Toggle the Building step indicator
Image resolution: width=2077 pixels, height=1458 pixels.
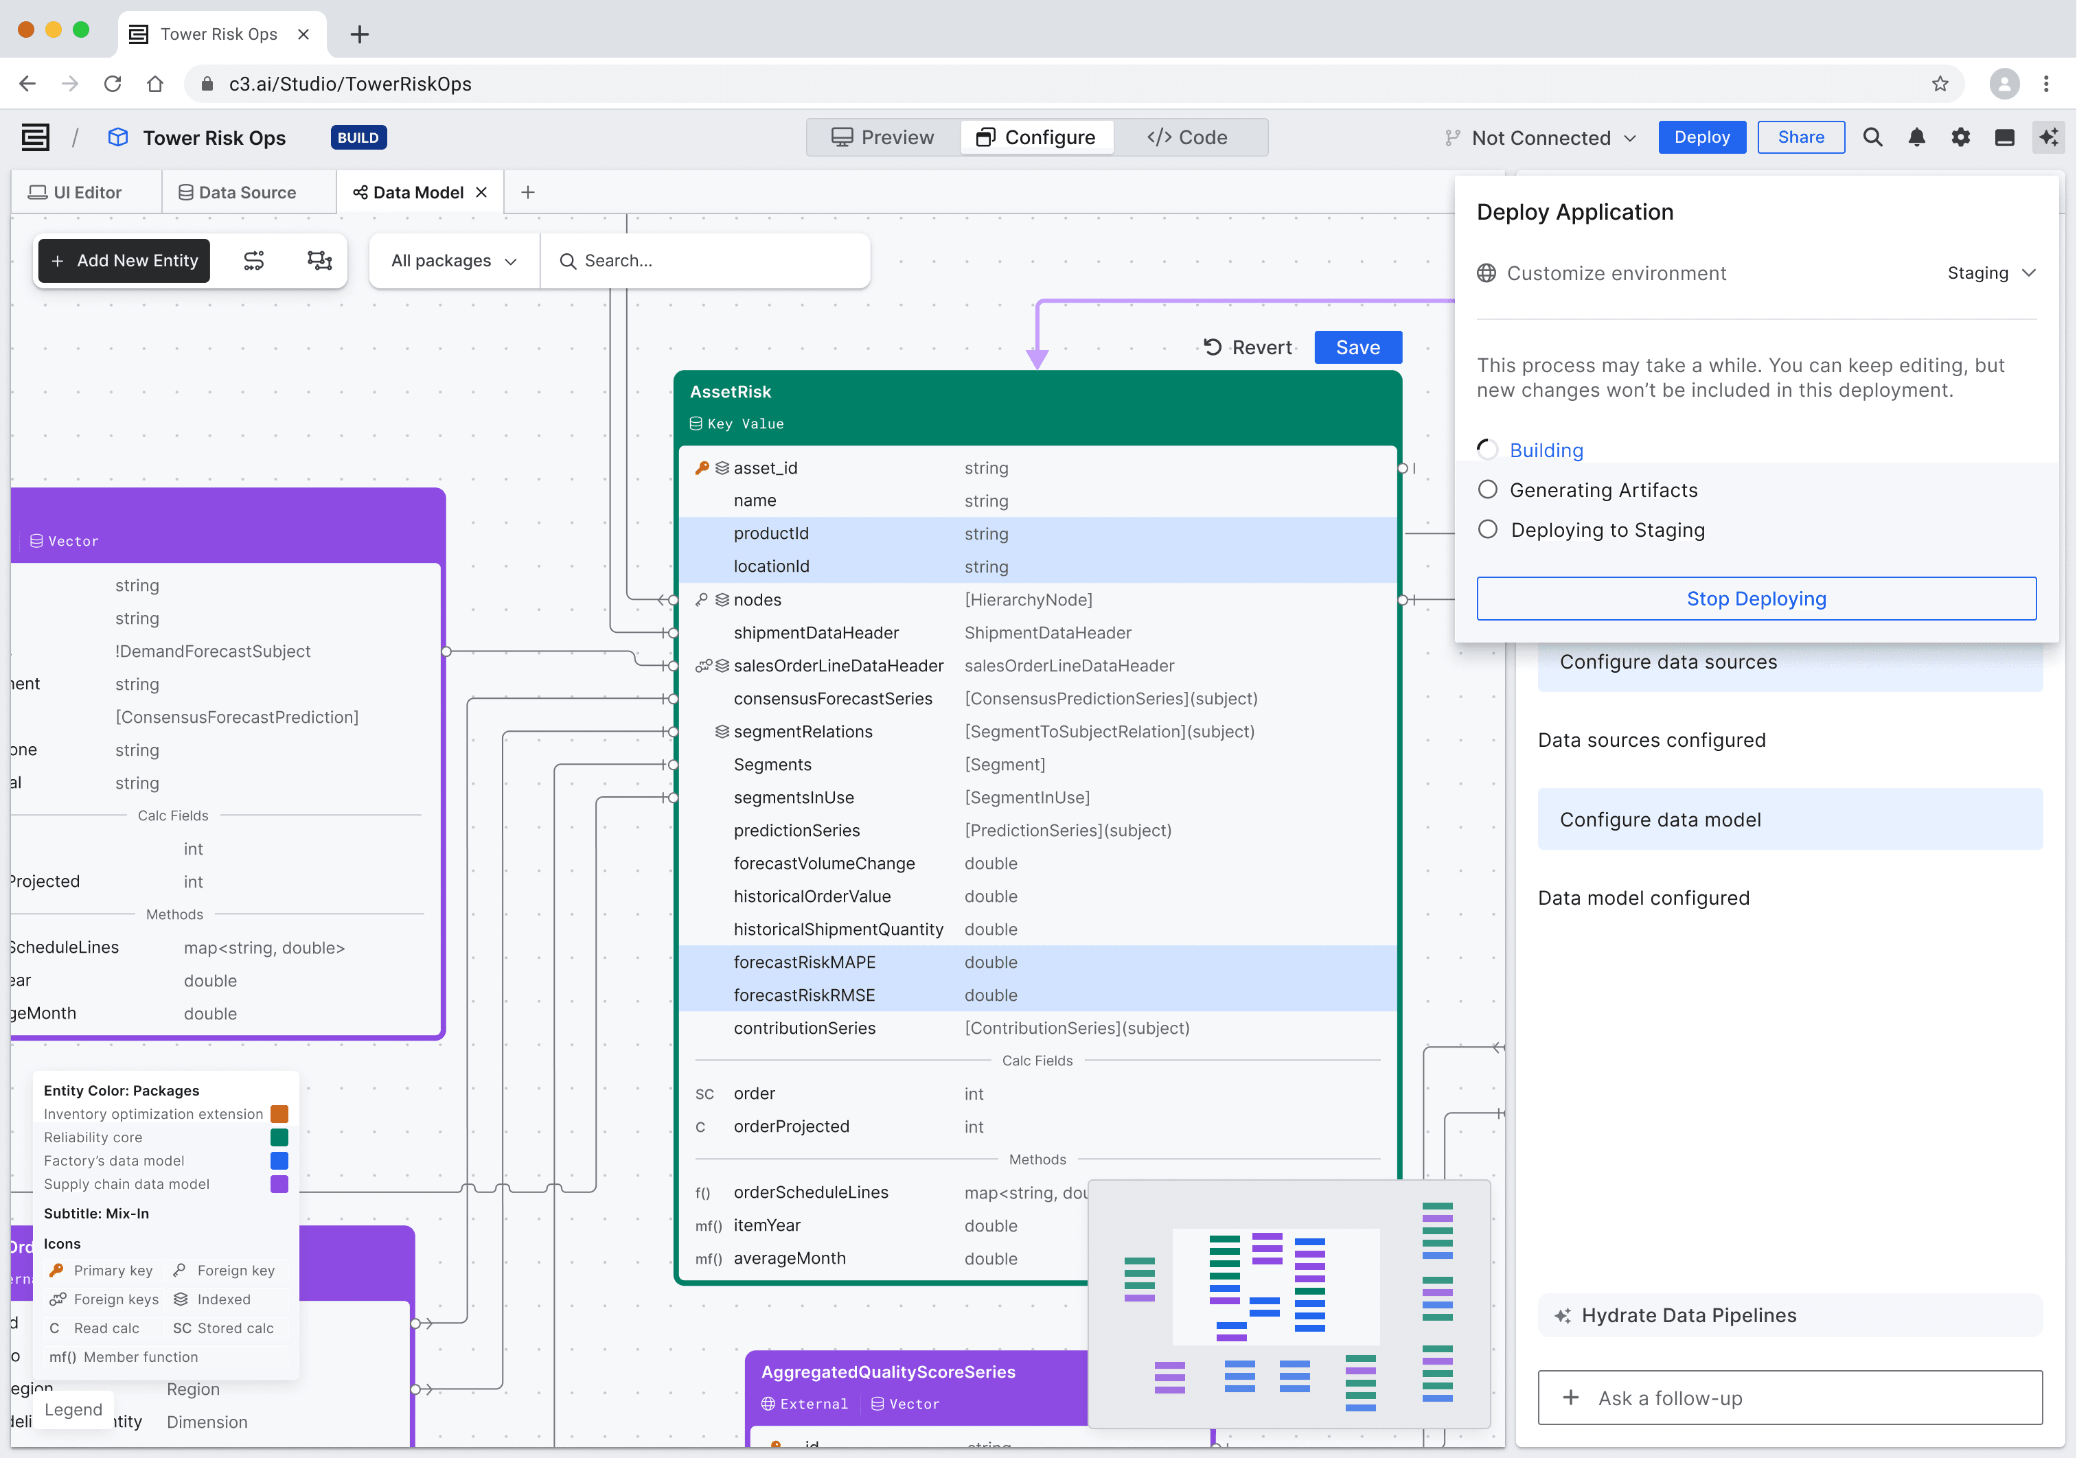click(x=1488, y=449)
